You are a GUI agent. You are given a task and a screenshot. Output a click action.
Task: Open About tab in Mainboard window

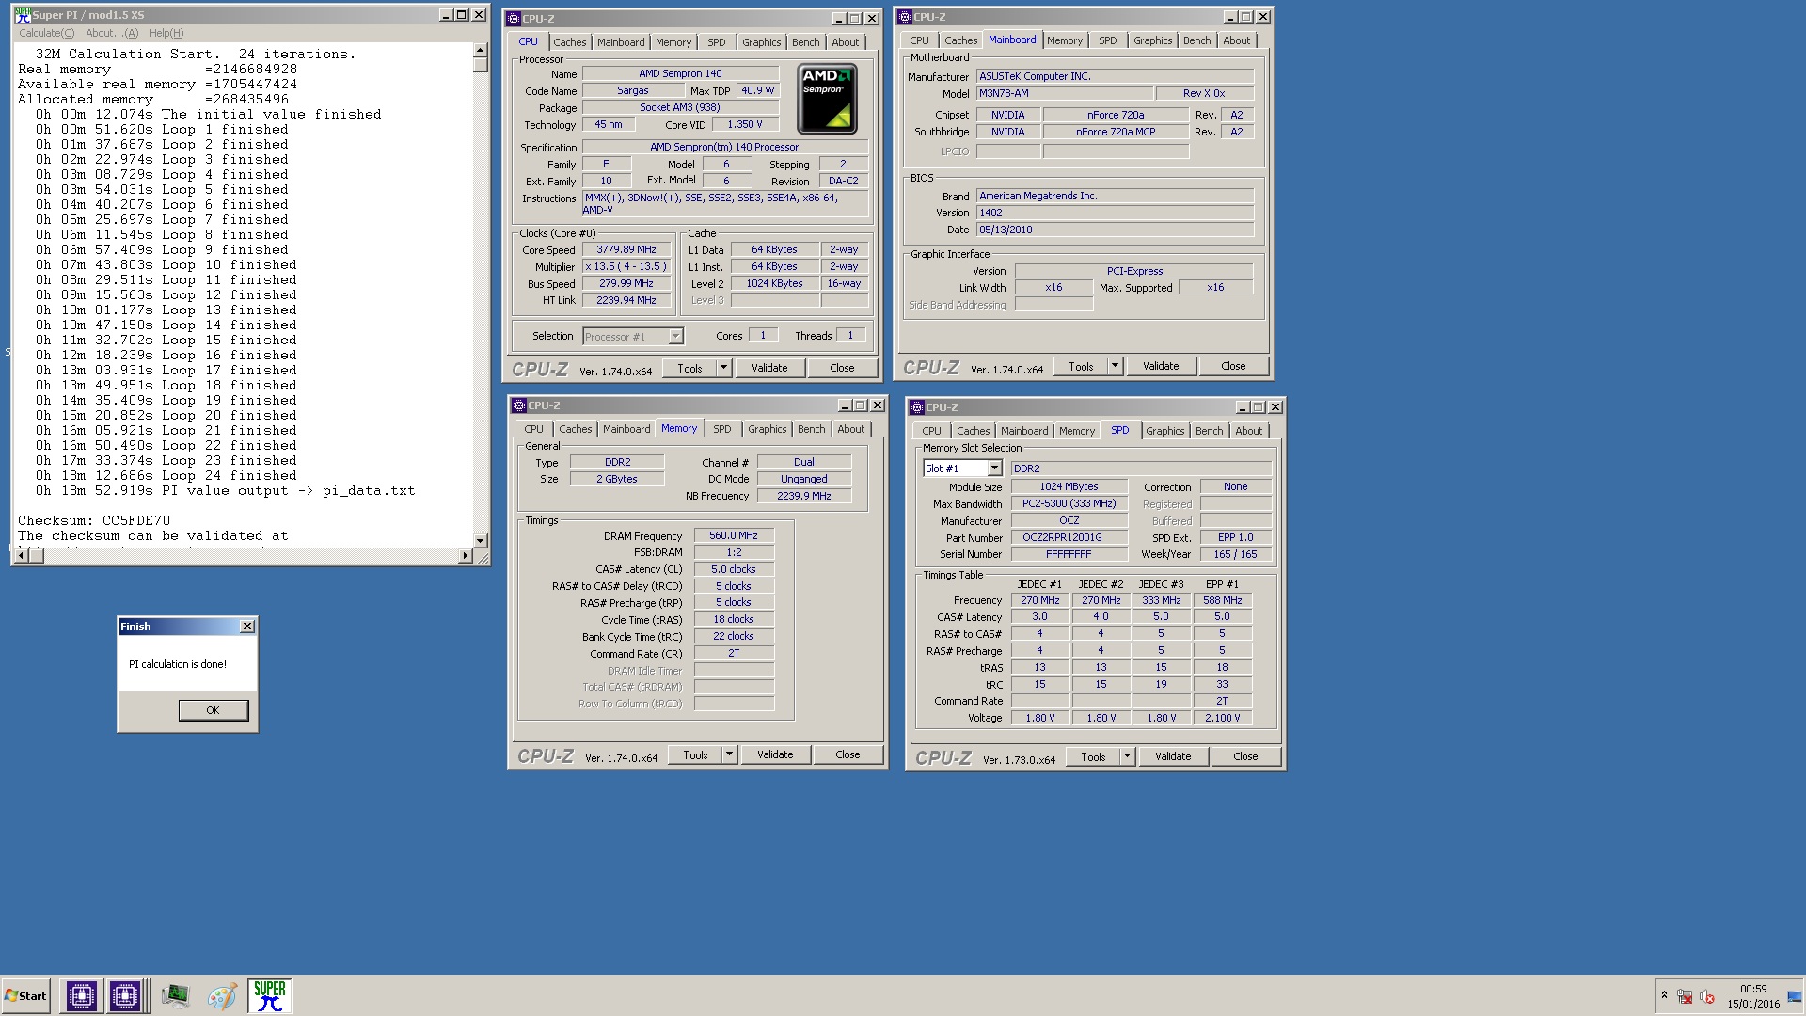pos(1236,40)
